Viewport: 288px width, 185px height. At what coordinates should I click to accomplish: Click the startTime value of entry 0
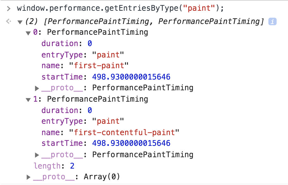tap(131, 77)
